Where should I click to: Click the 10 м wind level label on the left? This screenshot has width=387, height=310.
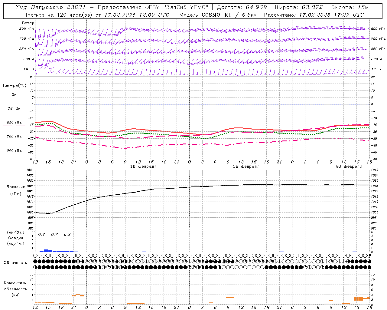tap(28, 69)
